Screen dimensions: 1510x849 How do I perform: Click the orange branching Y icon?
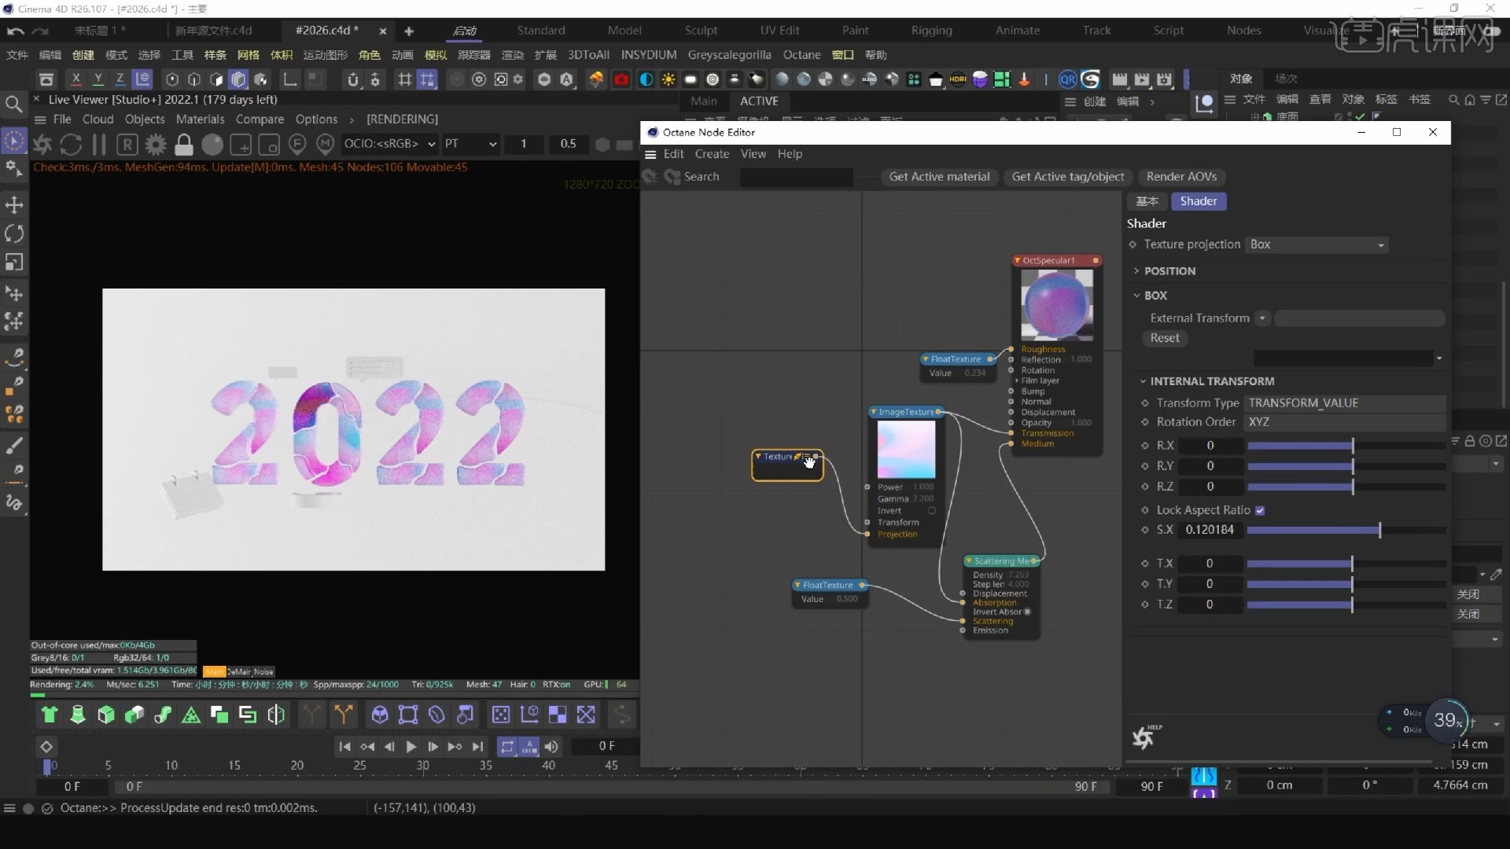tap(343, 715)
